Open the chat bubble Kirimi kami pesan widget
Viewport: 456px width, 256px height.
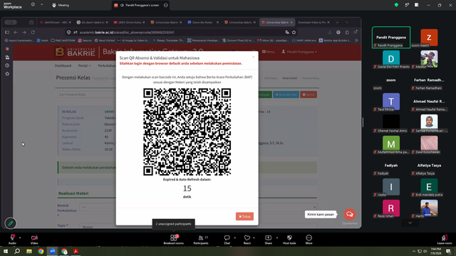(x=350, y=214)
